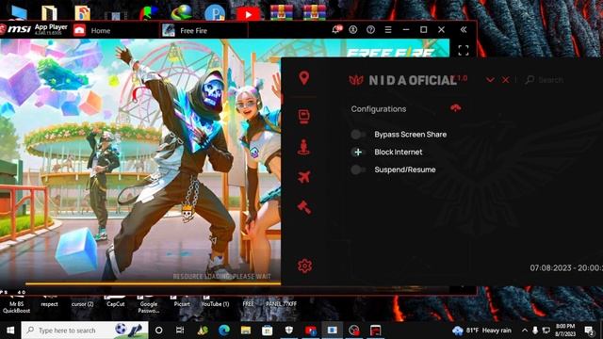603x339 pixels.
Task: Open Windows Security shield on taskbar
Action: [289, 331]
